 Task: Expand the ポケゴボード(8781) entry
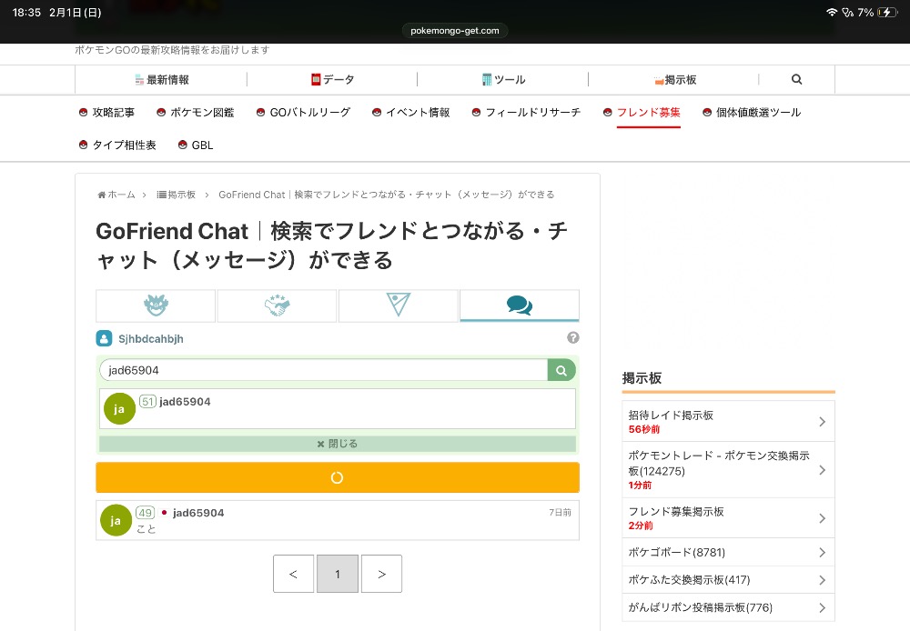pyautogui.click(x=728, y=552)
